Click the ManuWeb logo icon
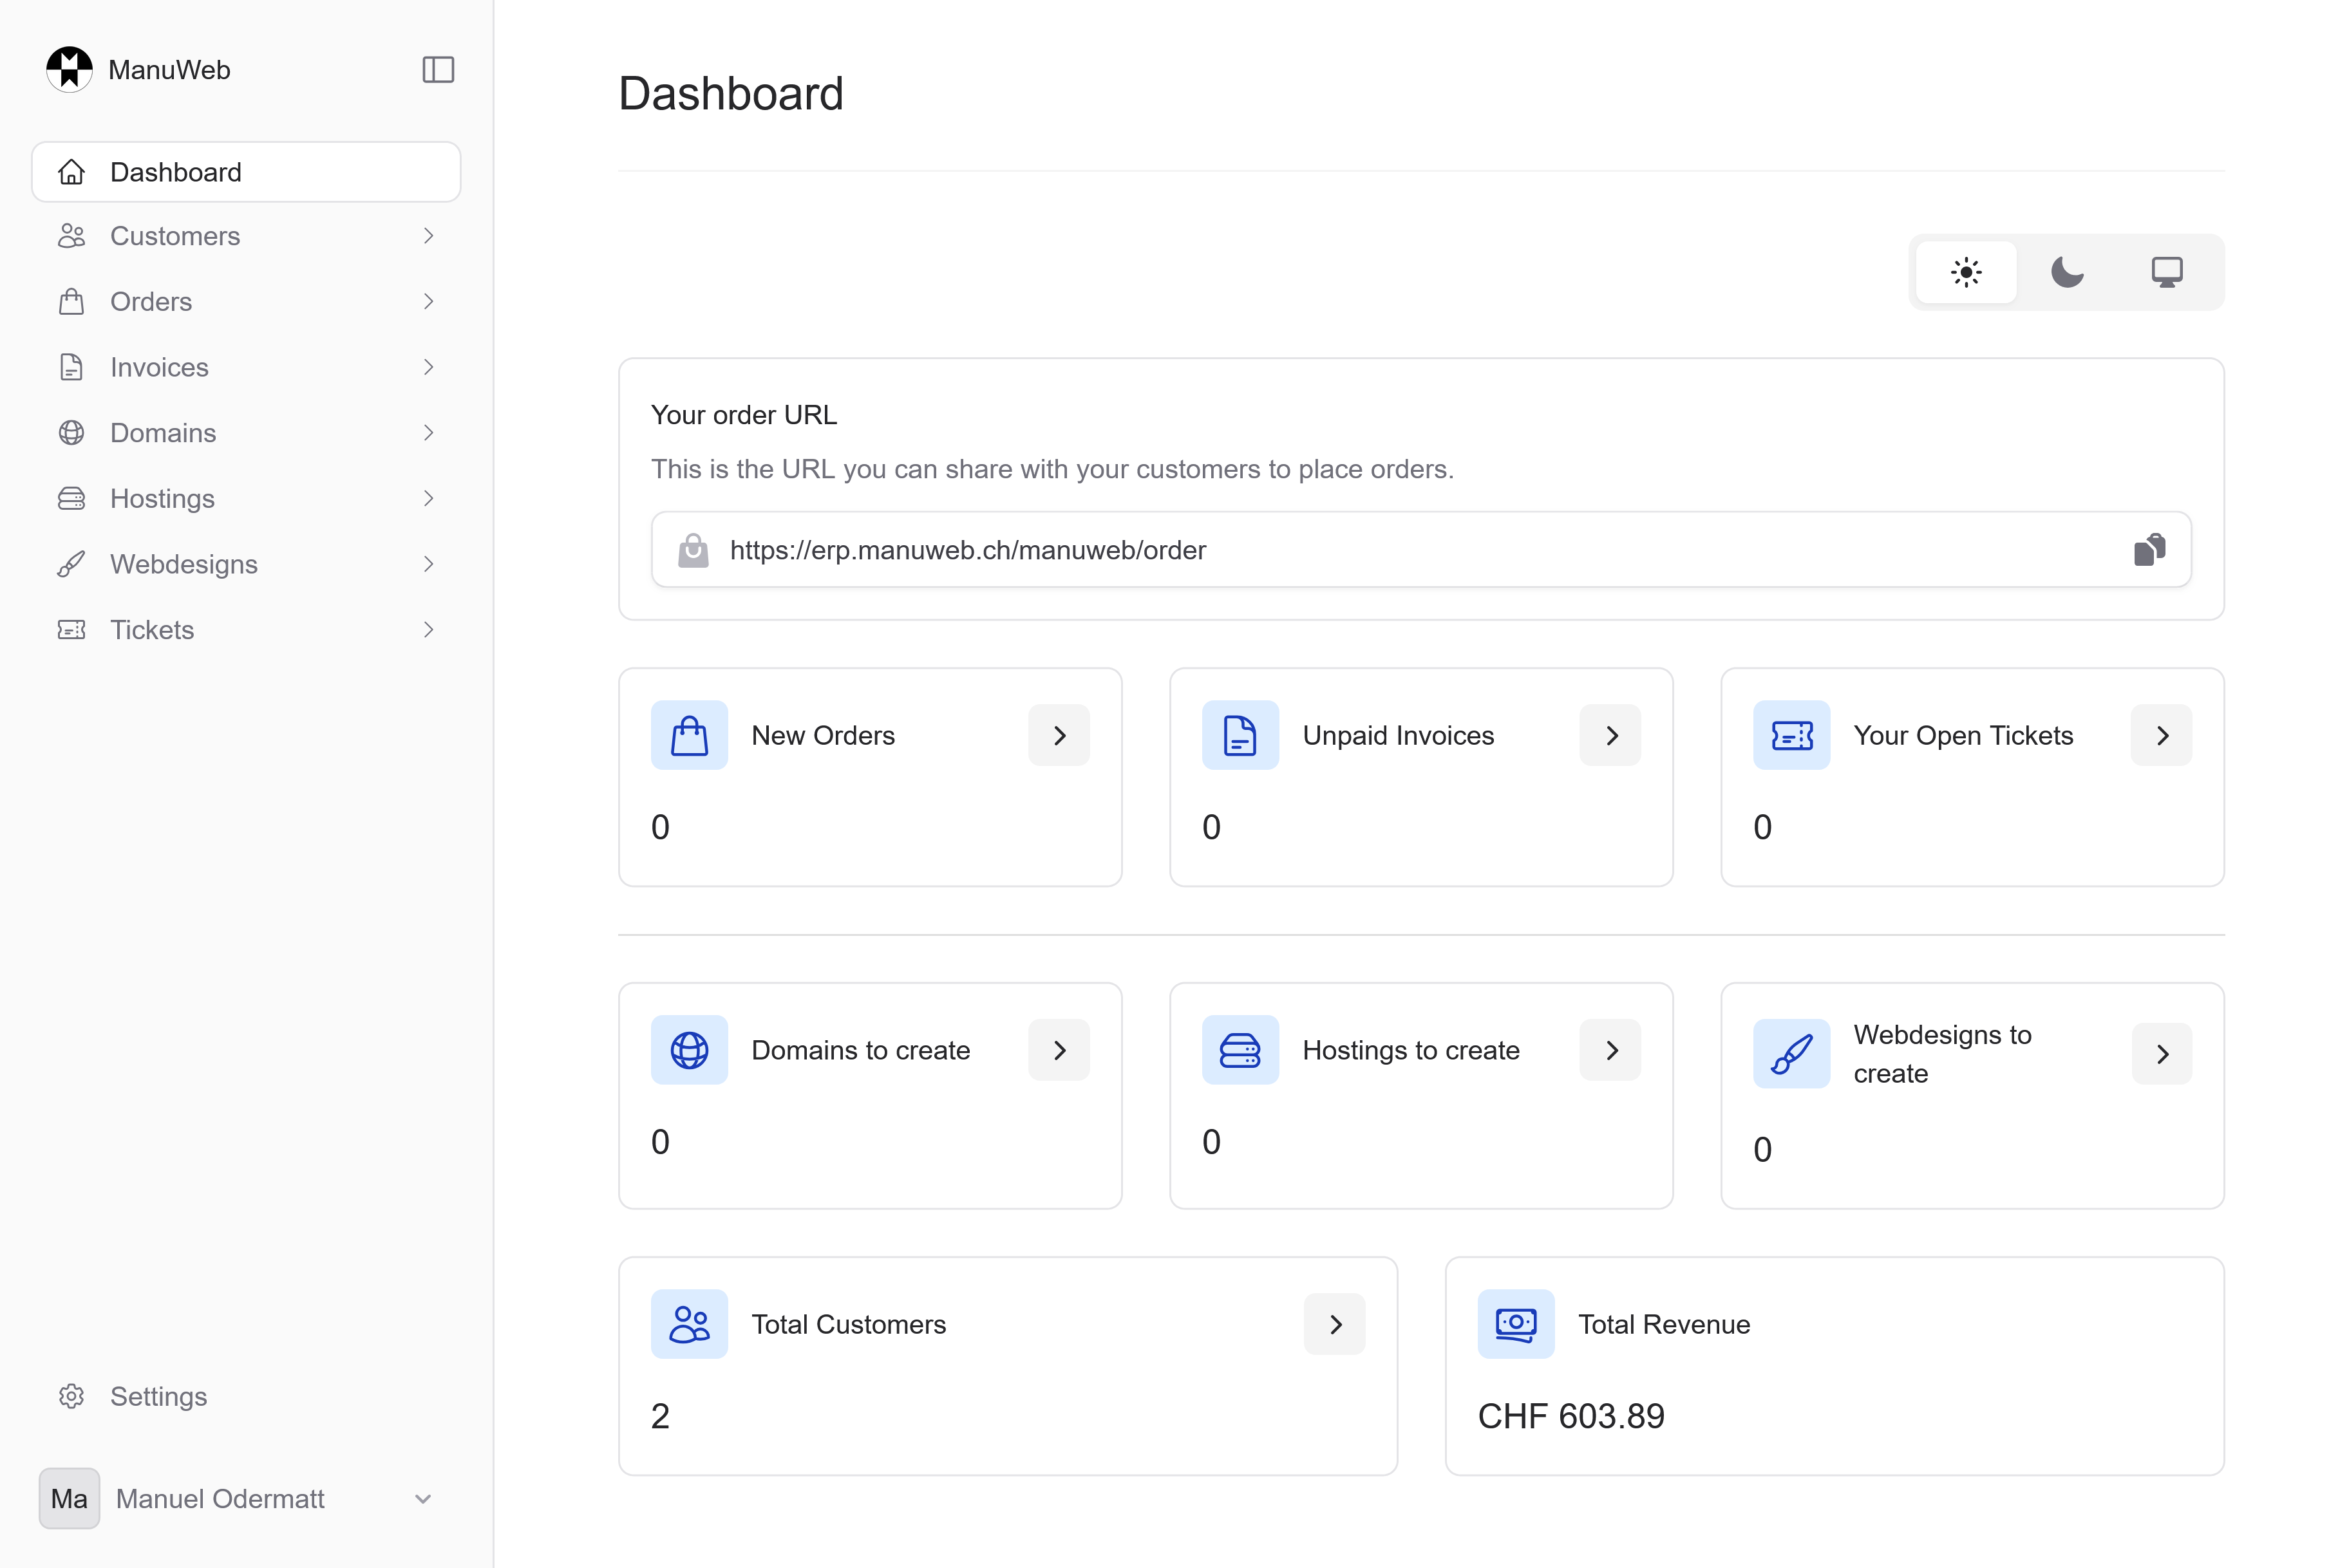 pos(69,70)
